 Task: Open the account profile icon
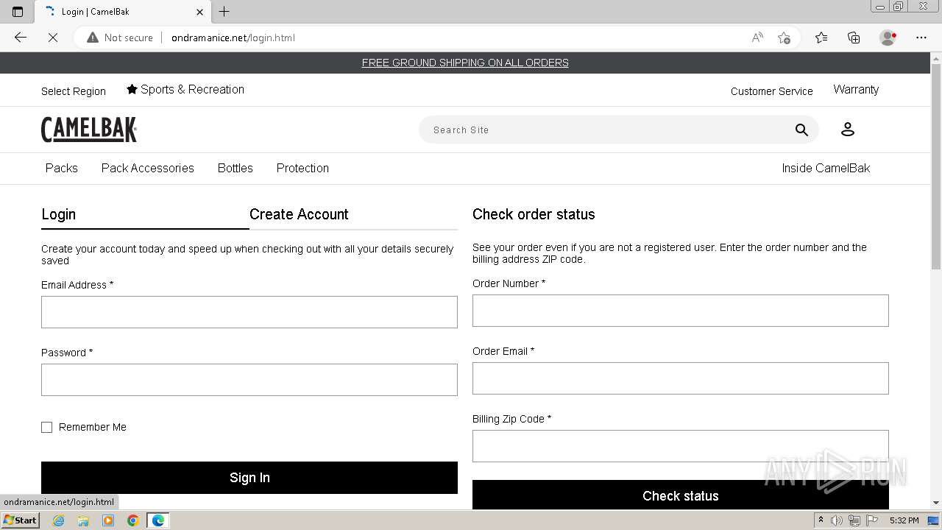(847, 130)
